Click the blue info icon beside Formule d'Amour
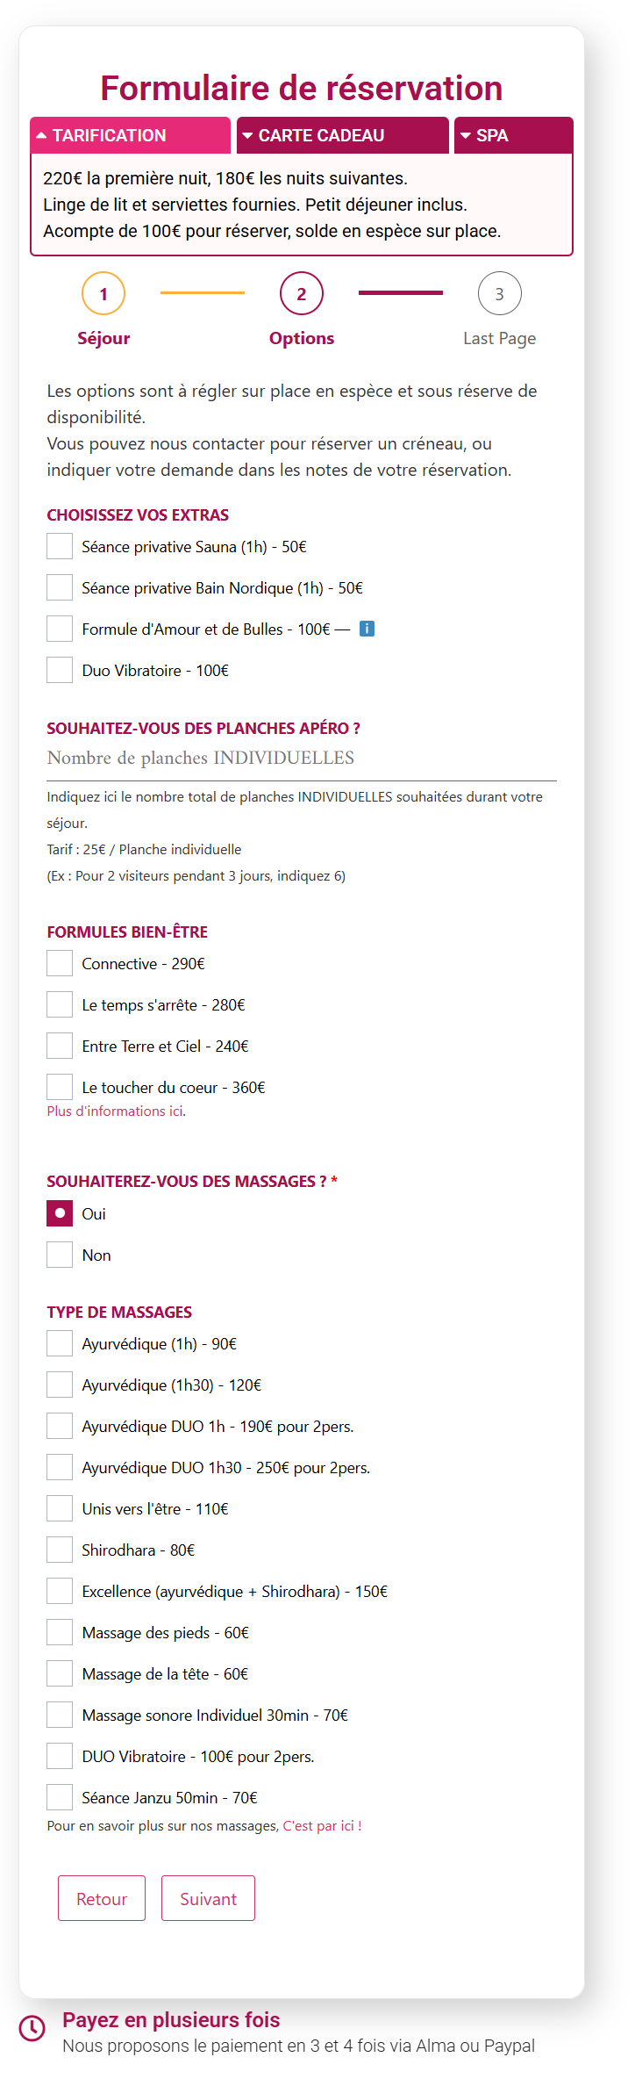 tap(367, 629)
